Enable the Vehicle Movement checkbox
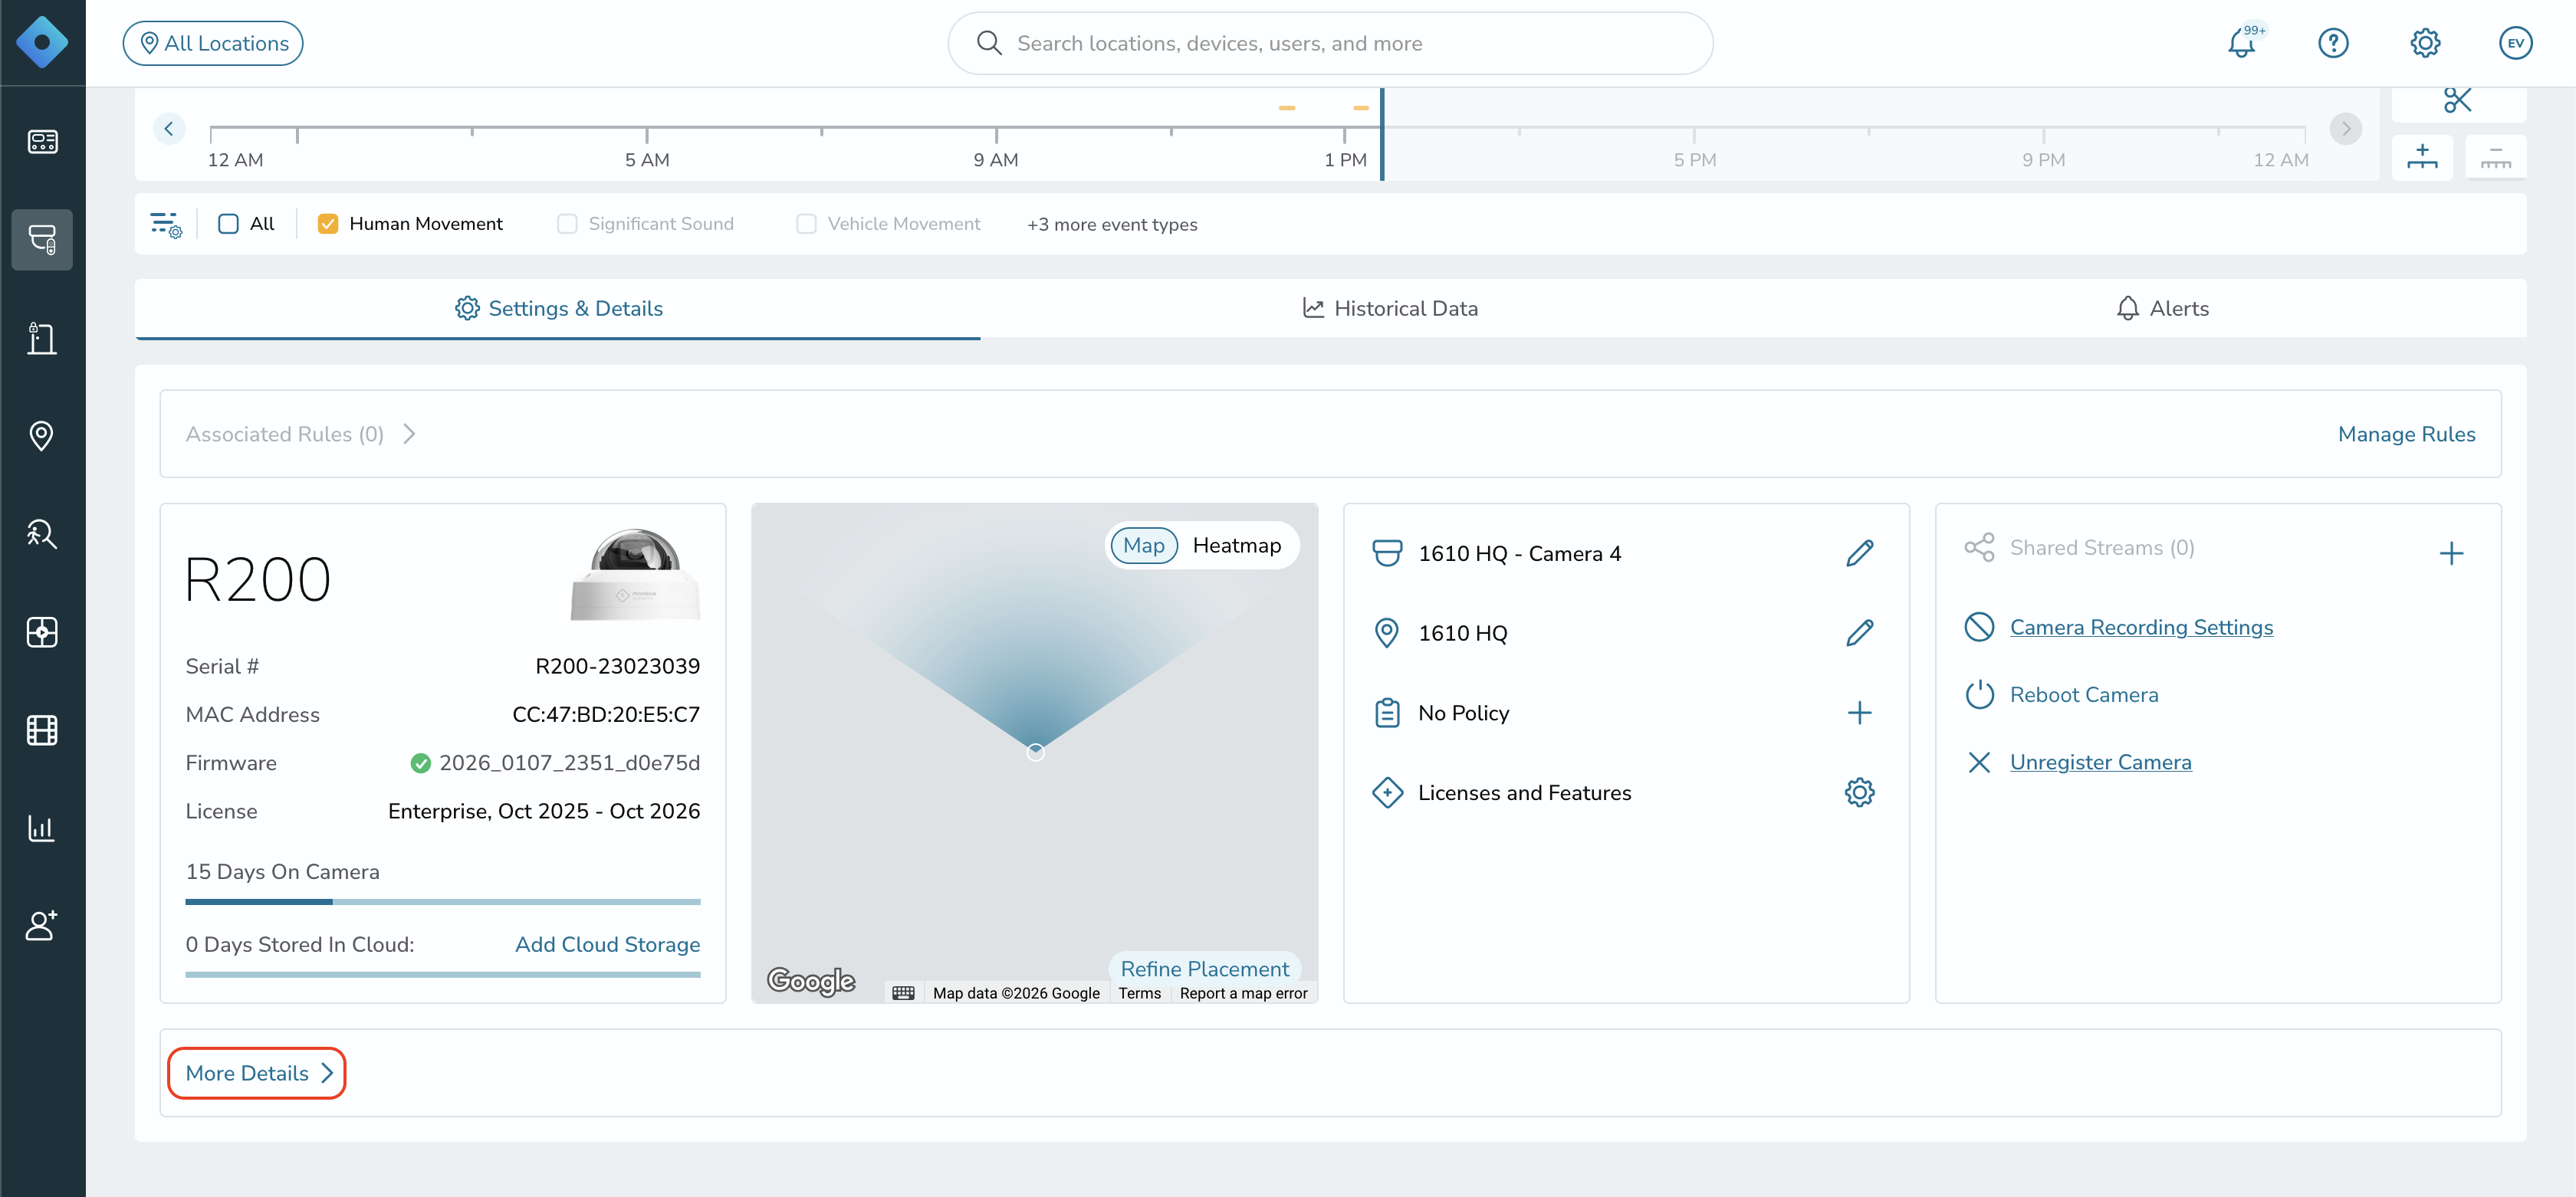The width and height of the screenshot is (2576, 1197). click(806, 224)
